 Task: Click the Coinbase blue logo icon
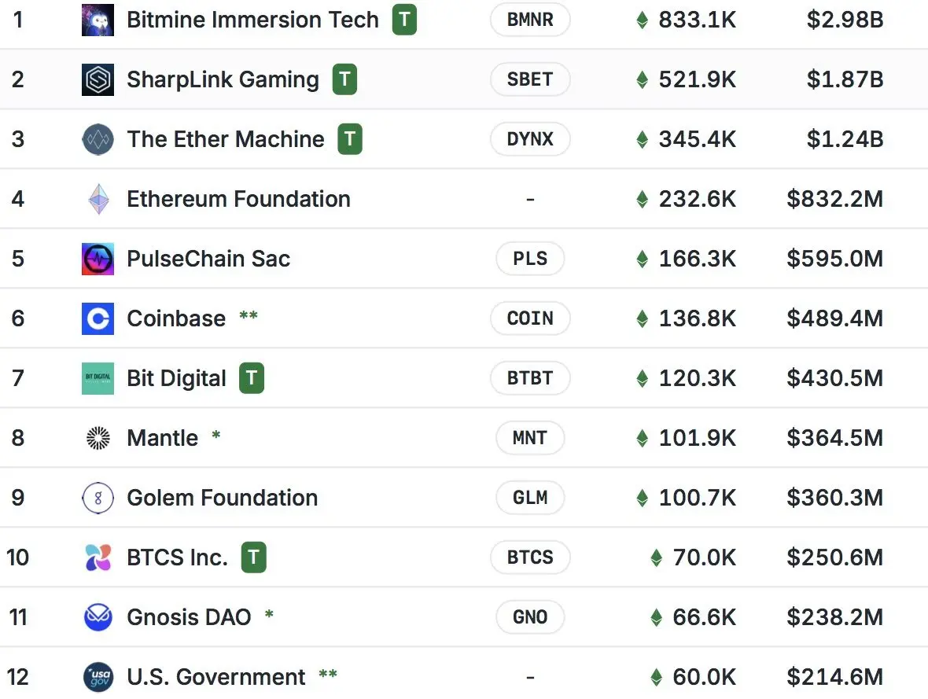[x=98, y=318]
